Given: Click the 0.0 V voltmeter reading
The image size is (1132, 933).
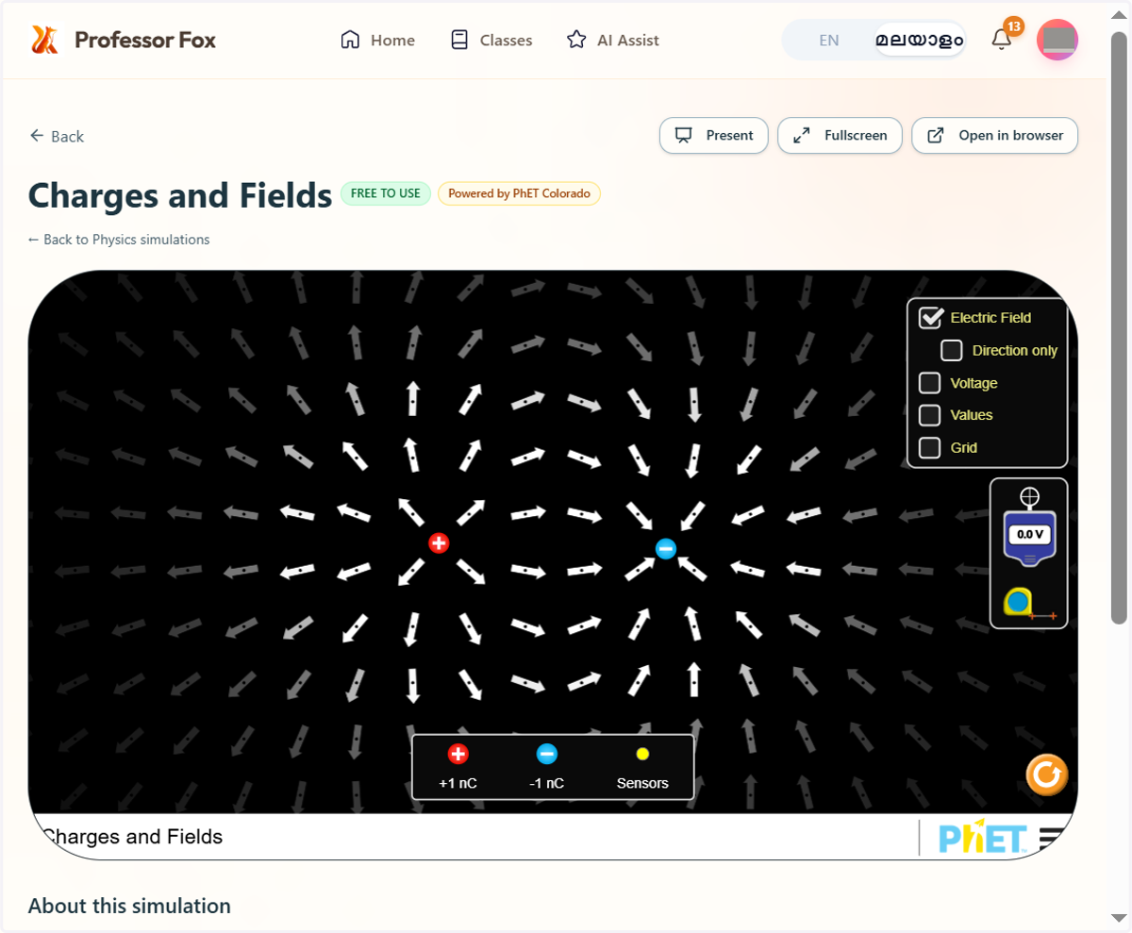Looking at the screenshot, I should pyautogui.click(x=1029, y=534).
